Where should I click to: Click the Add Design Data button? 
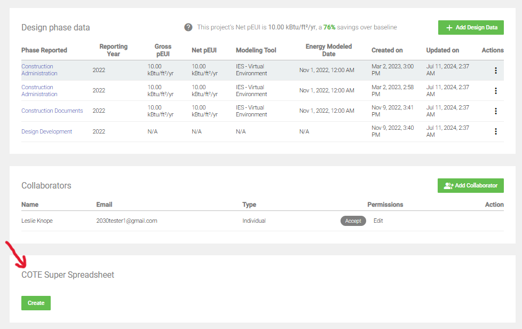click(471, 28)
